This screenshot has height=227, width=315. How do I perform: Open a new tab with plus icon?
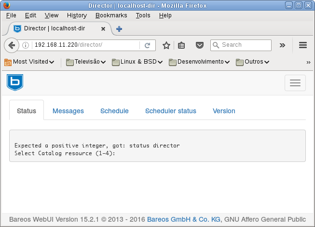(119, 29)
